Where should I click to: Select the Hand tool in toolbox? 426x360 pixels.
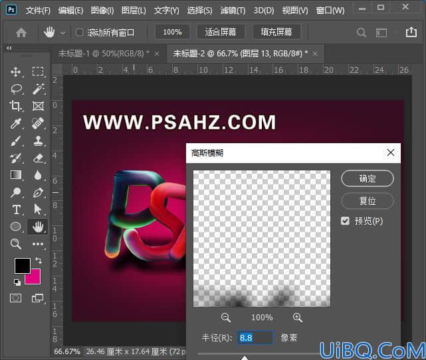pyautogui.click(x=38, y=227)
